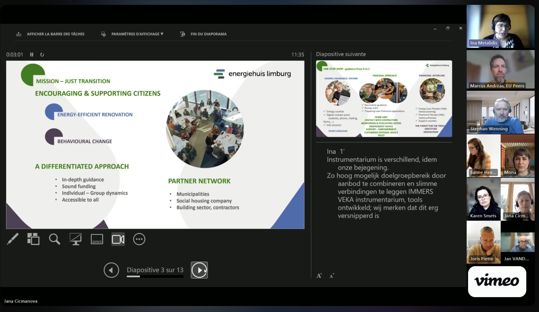Expand Paramètres d'affichage dropdown

tap(137, 34)
